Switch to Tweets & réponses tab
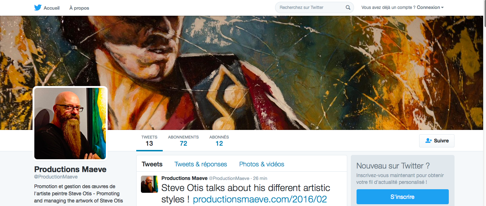Image resolution: width=486 pixels, height=206 pixels. [201, 164]
